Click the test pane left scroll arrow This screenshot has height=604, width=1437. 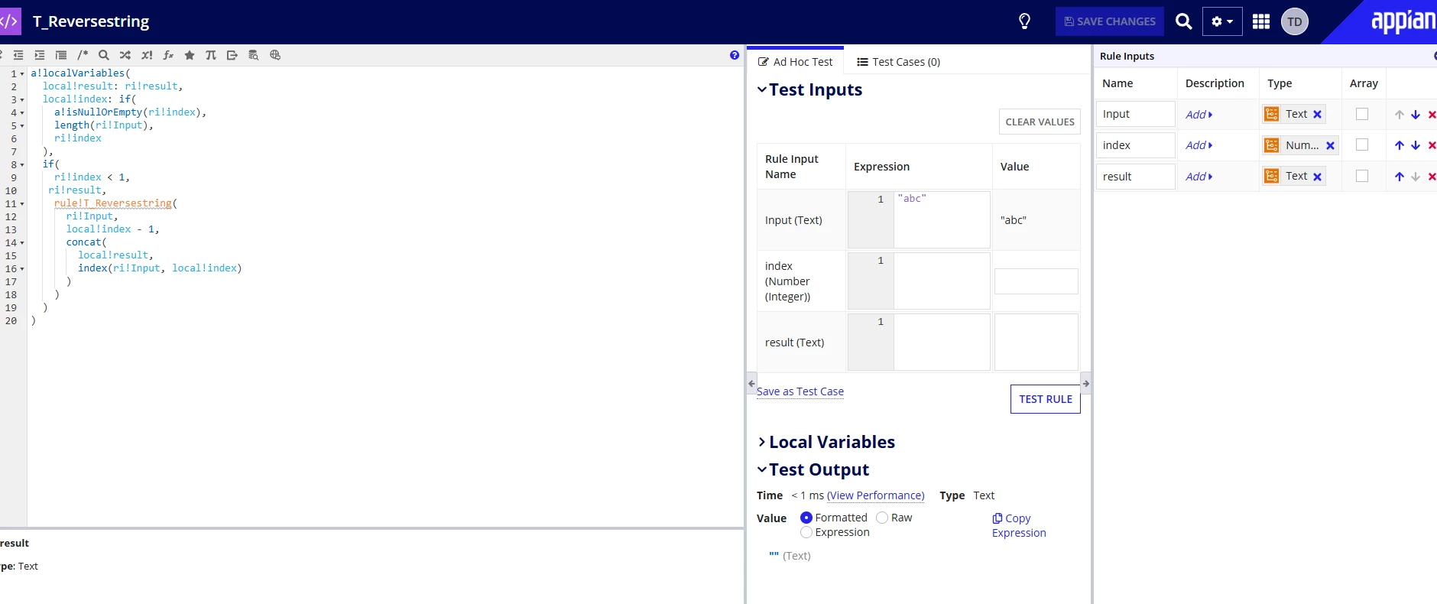point(751,384)
